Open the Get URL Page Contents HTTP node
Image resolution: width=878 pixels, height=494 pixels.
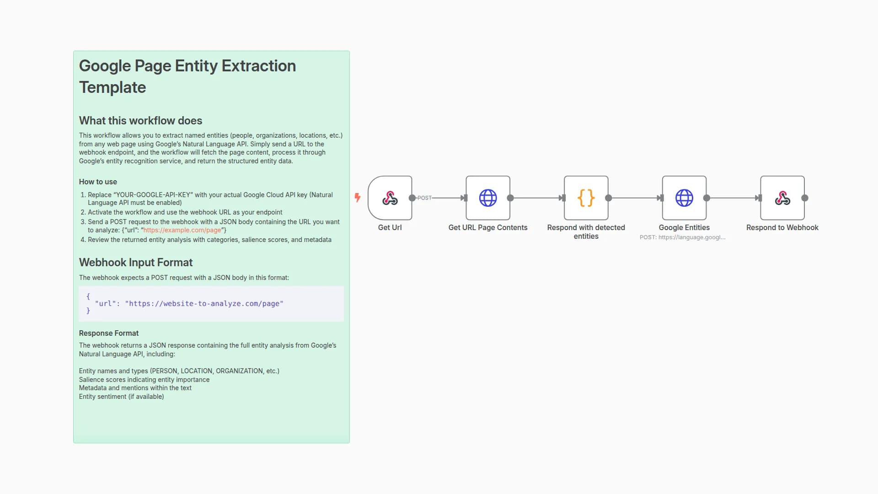pyautogui.click(x=487, y=198)
